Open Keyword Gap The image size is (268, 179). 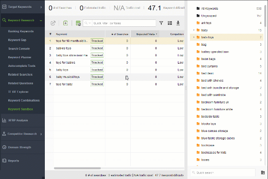click(x=17, y=40)
